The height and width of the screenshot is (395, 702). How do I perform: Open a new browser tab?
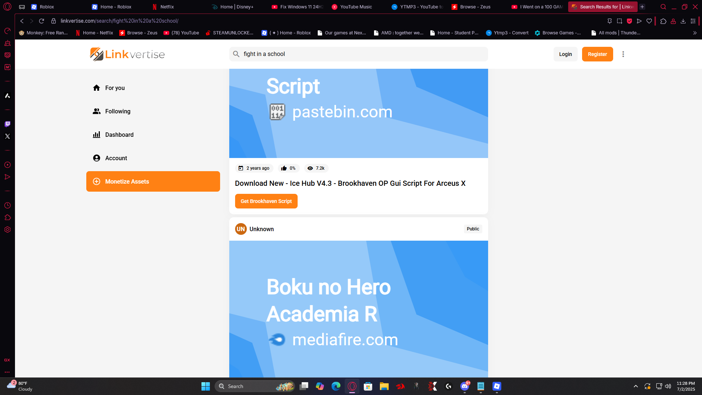642,7
